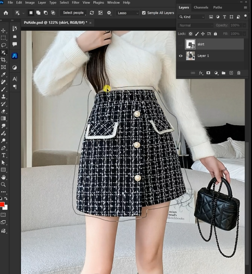Open the Paragraph panel icon
The image size is (252, 274).
click(15, 87)
